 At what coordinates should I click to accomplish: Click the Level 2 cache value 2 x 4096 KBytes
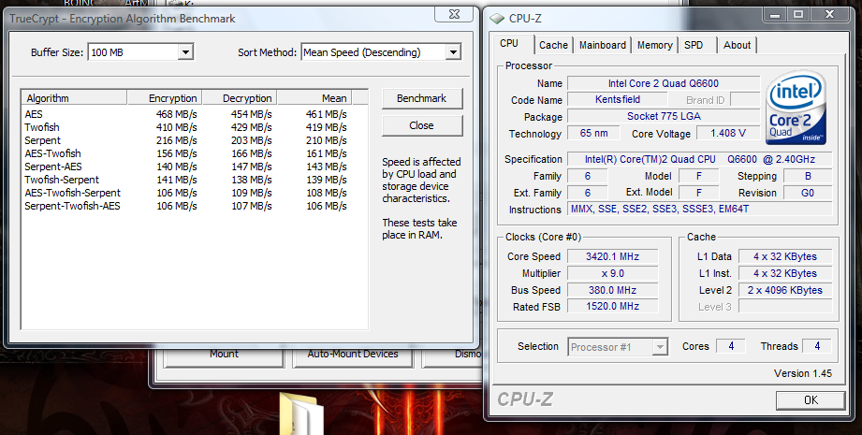pos(785,290)
